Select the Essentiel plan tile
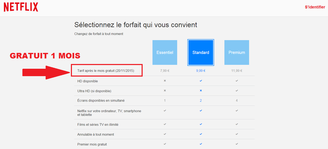 tap(165, 52)
